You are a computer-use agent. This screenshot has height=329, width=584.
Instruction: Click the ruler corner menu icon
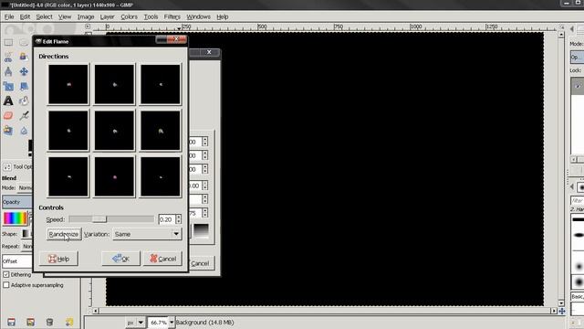click(88, 27)
